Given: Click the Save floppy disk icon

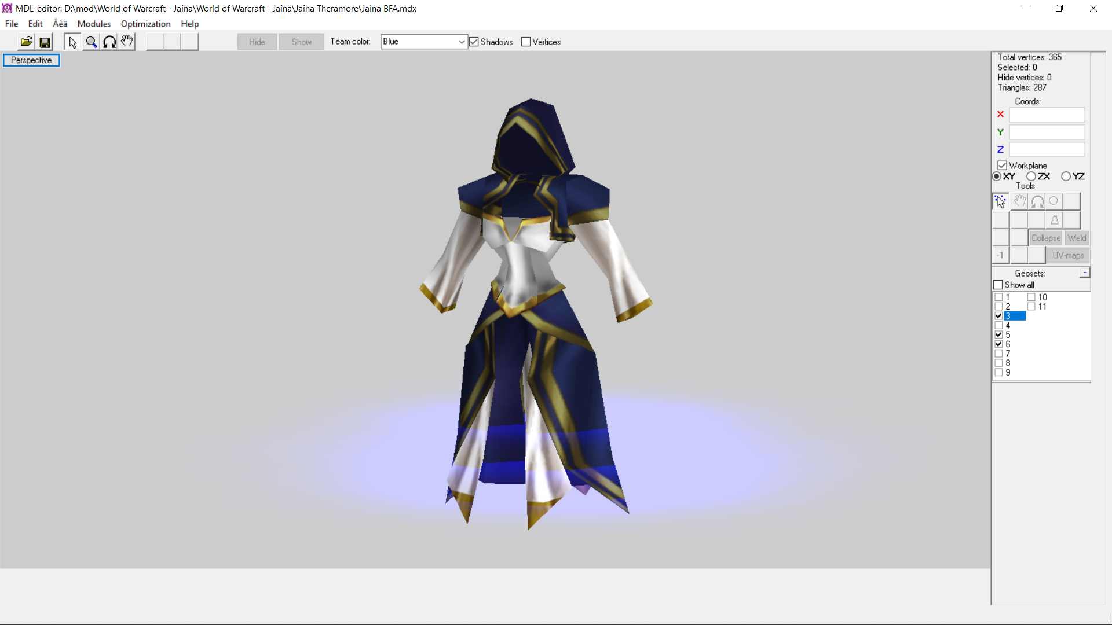Looking at the screenshot, I should [45, 42].
